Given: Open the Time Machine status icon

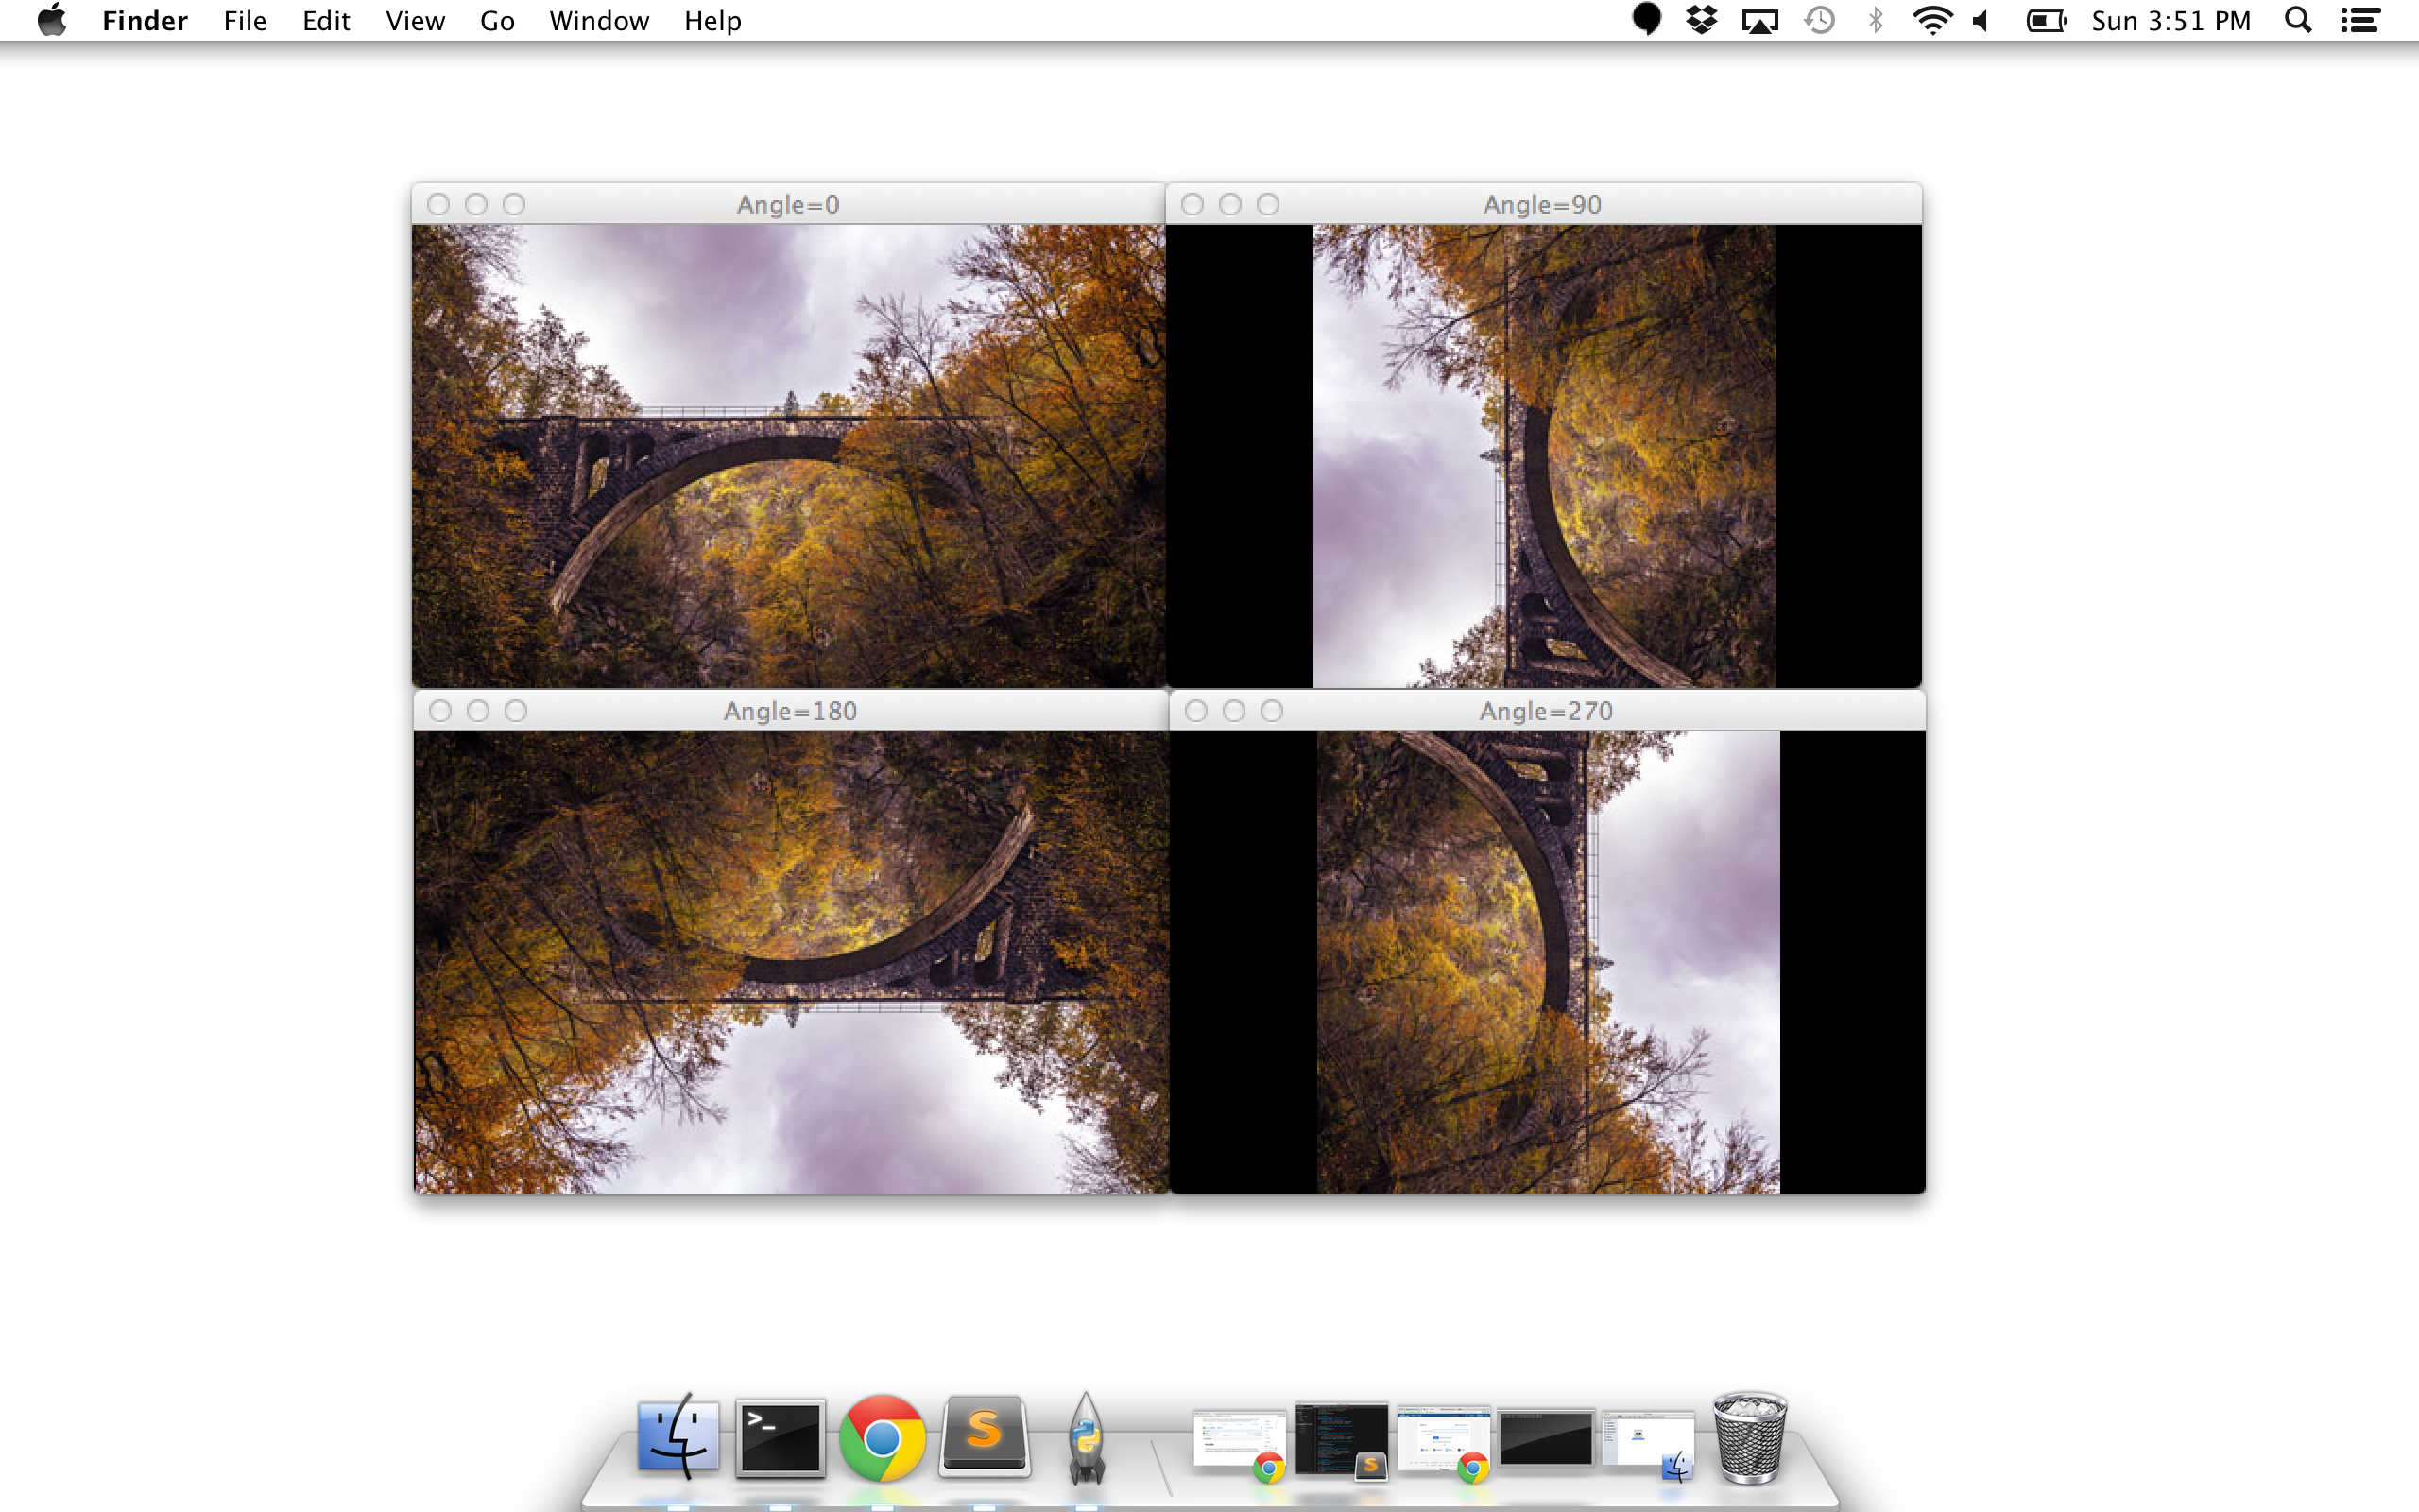Looking at the screenshot, I should (1819, 20).
